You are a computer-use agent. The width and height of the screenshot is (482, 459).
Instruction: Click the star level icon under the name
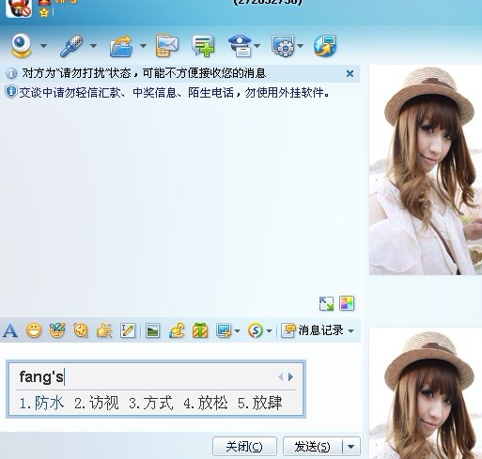point(44,12)
